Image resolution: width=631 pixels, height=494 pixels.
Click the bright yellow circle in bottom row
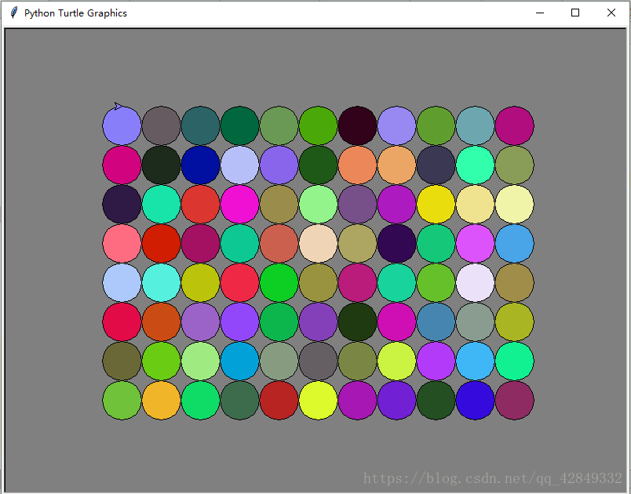click(x=319, y=401)
